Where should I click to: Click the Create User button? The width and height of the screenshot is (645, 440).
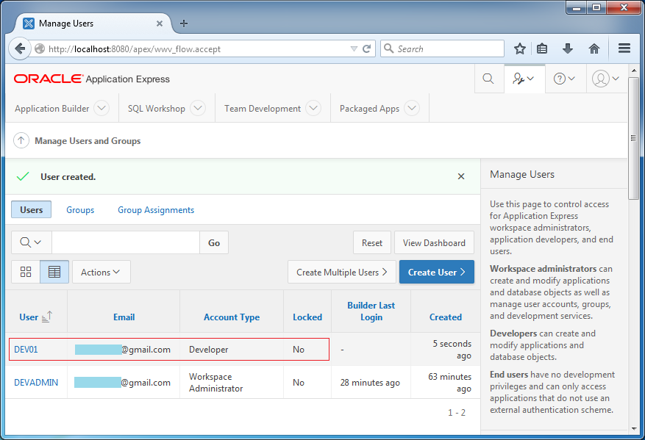436,272
